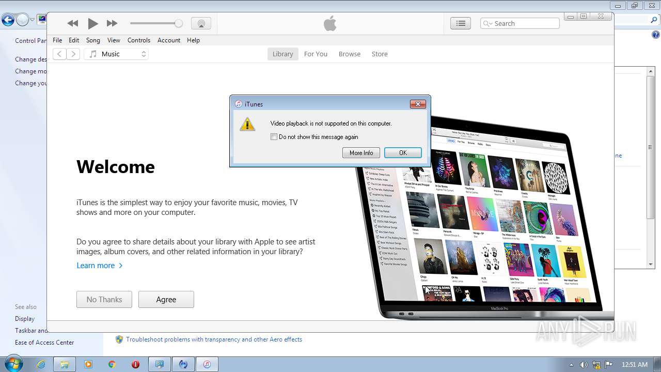Open Display link in Control Panel
661x372 pixels.
pos(25,319)
